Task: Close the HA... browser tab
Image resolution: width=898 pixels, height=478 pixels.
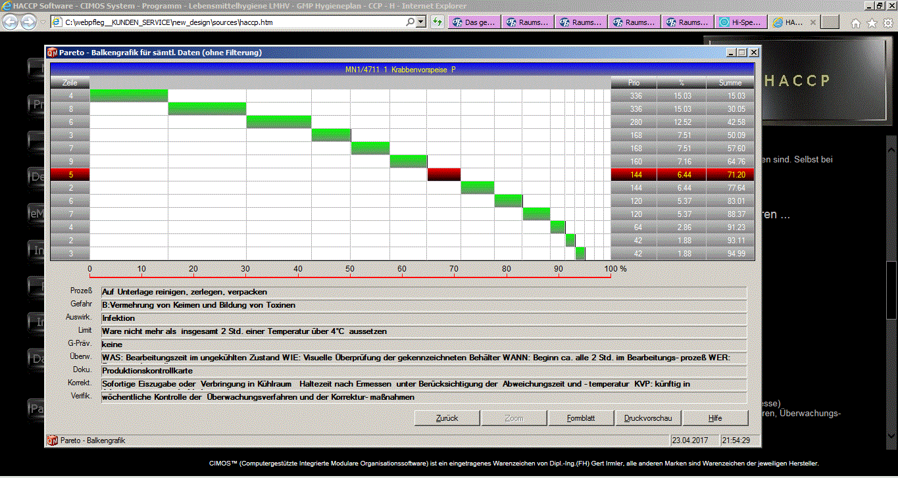Action: [x=812, y=22]
